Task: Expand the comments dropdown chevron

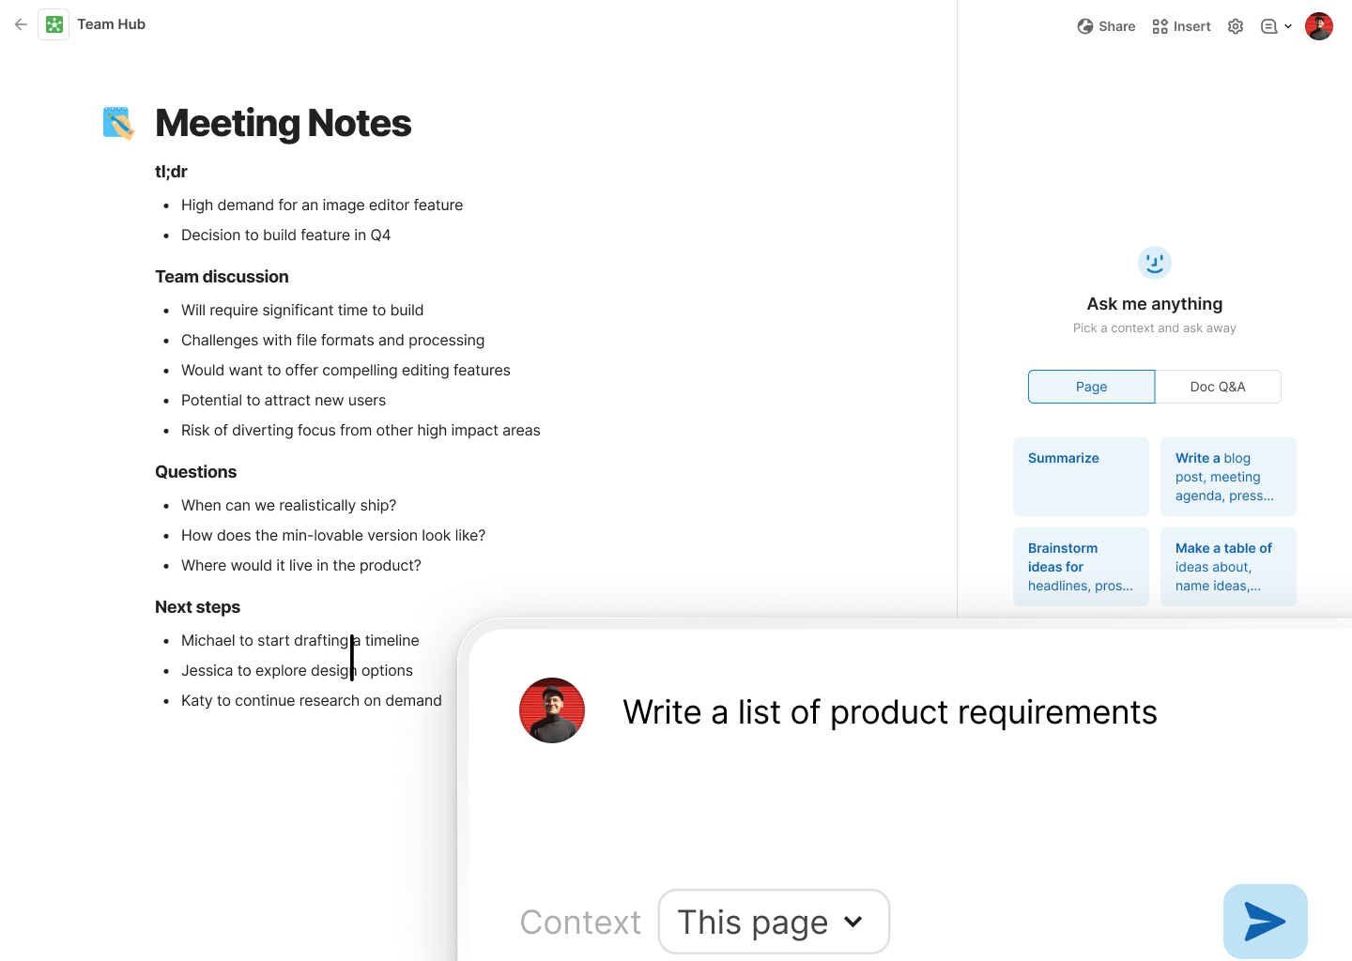Action: 1288,26
